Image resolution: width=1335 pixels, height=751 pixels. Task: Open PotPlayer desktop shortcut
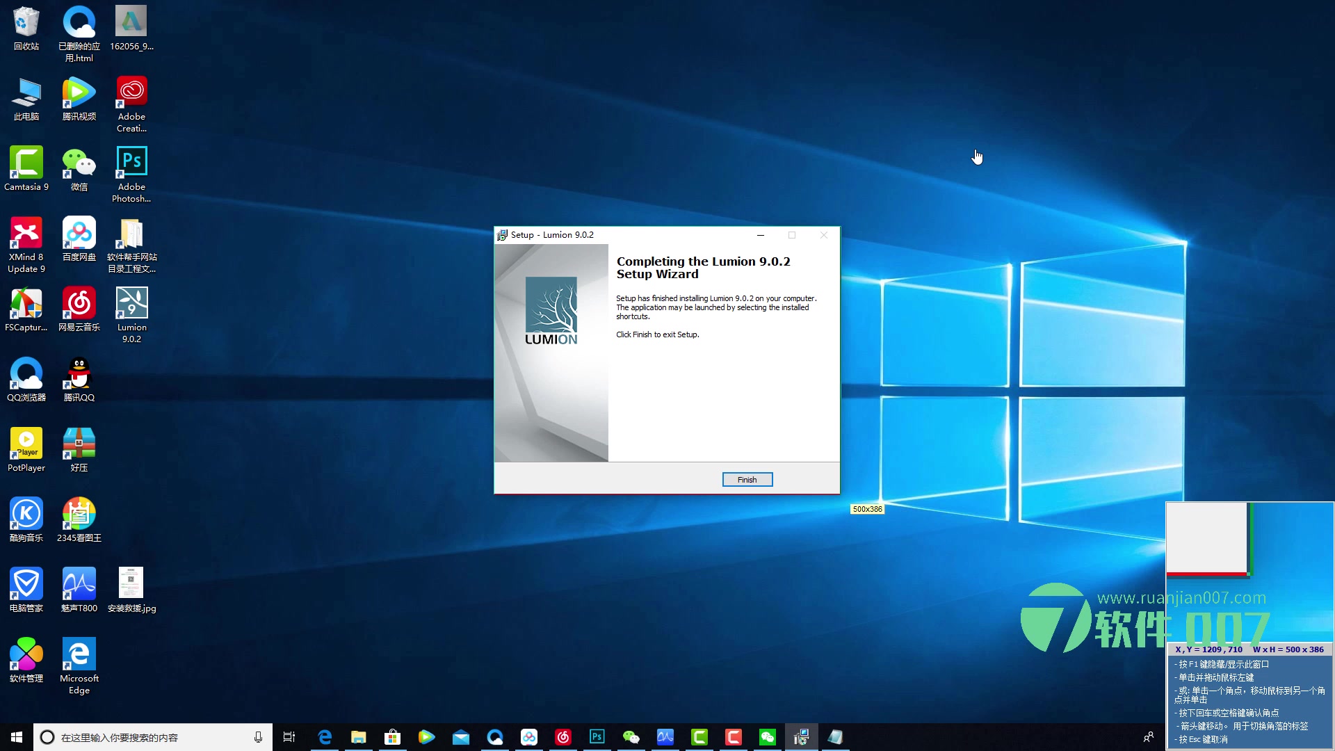pyautogui.click(x=26, y=445)
